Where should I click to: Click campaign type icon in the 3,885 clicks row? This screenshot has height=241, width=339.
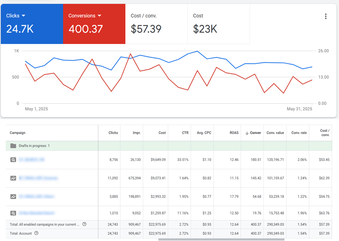(13, 197)
